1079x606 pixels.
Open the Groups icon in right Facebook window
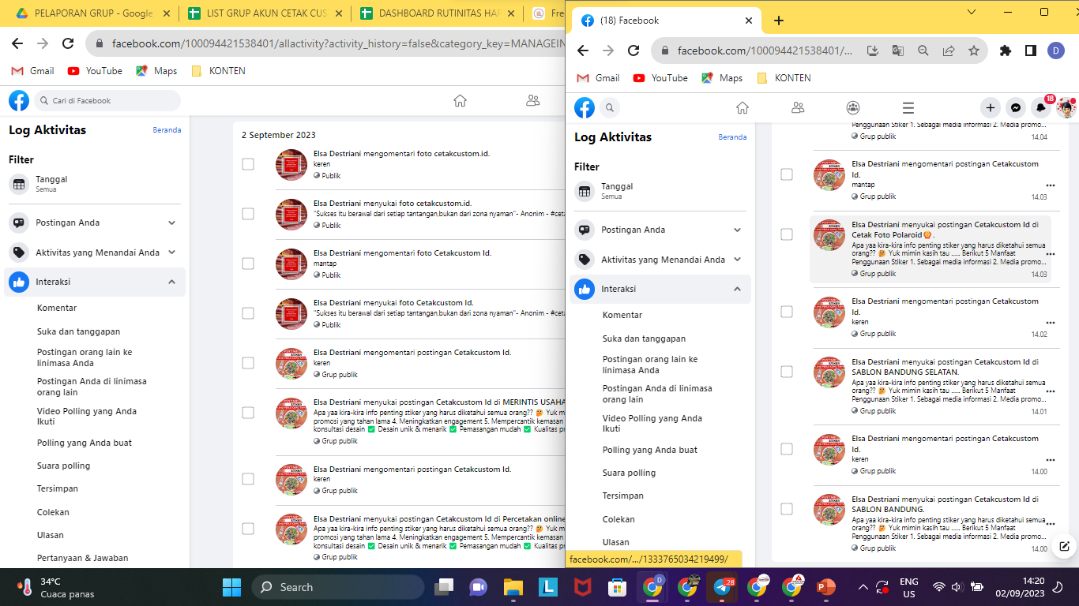853,108
